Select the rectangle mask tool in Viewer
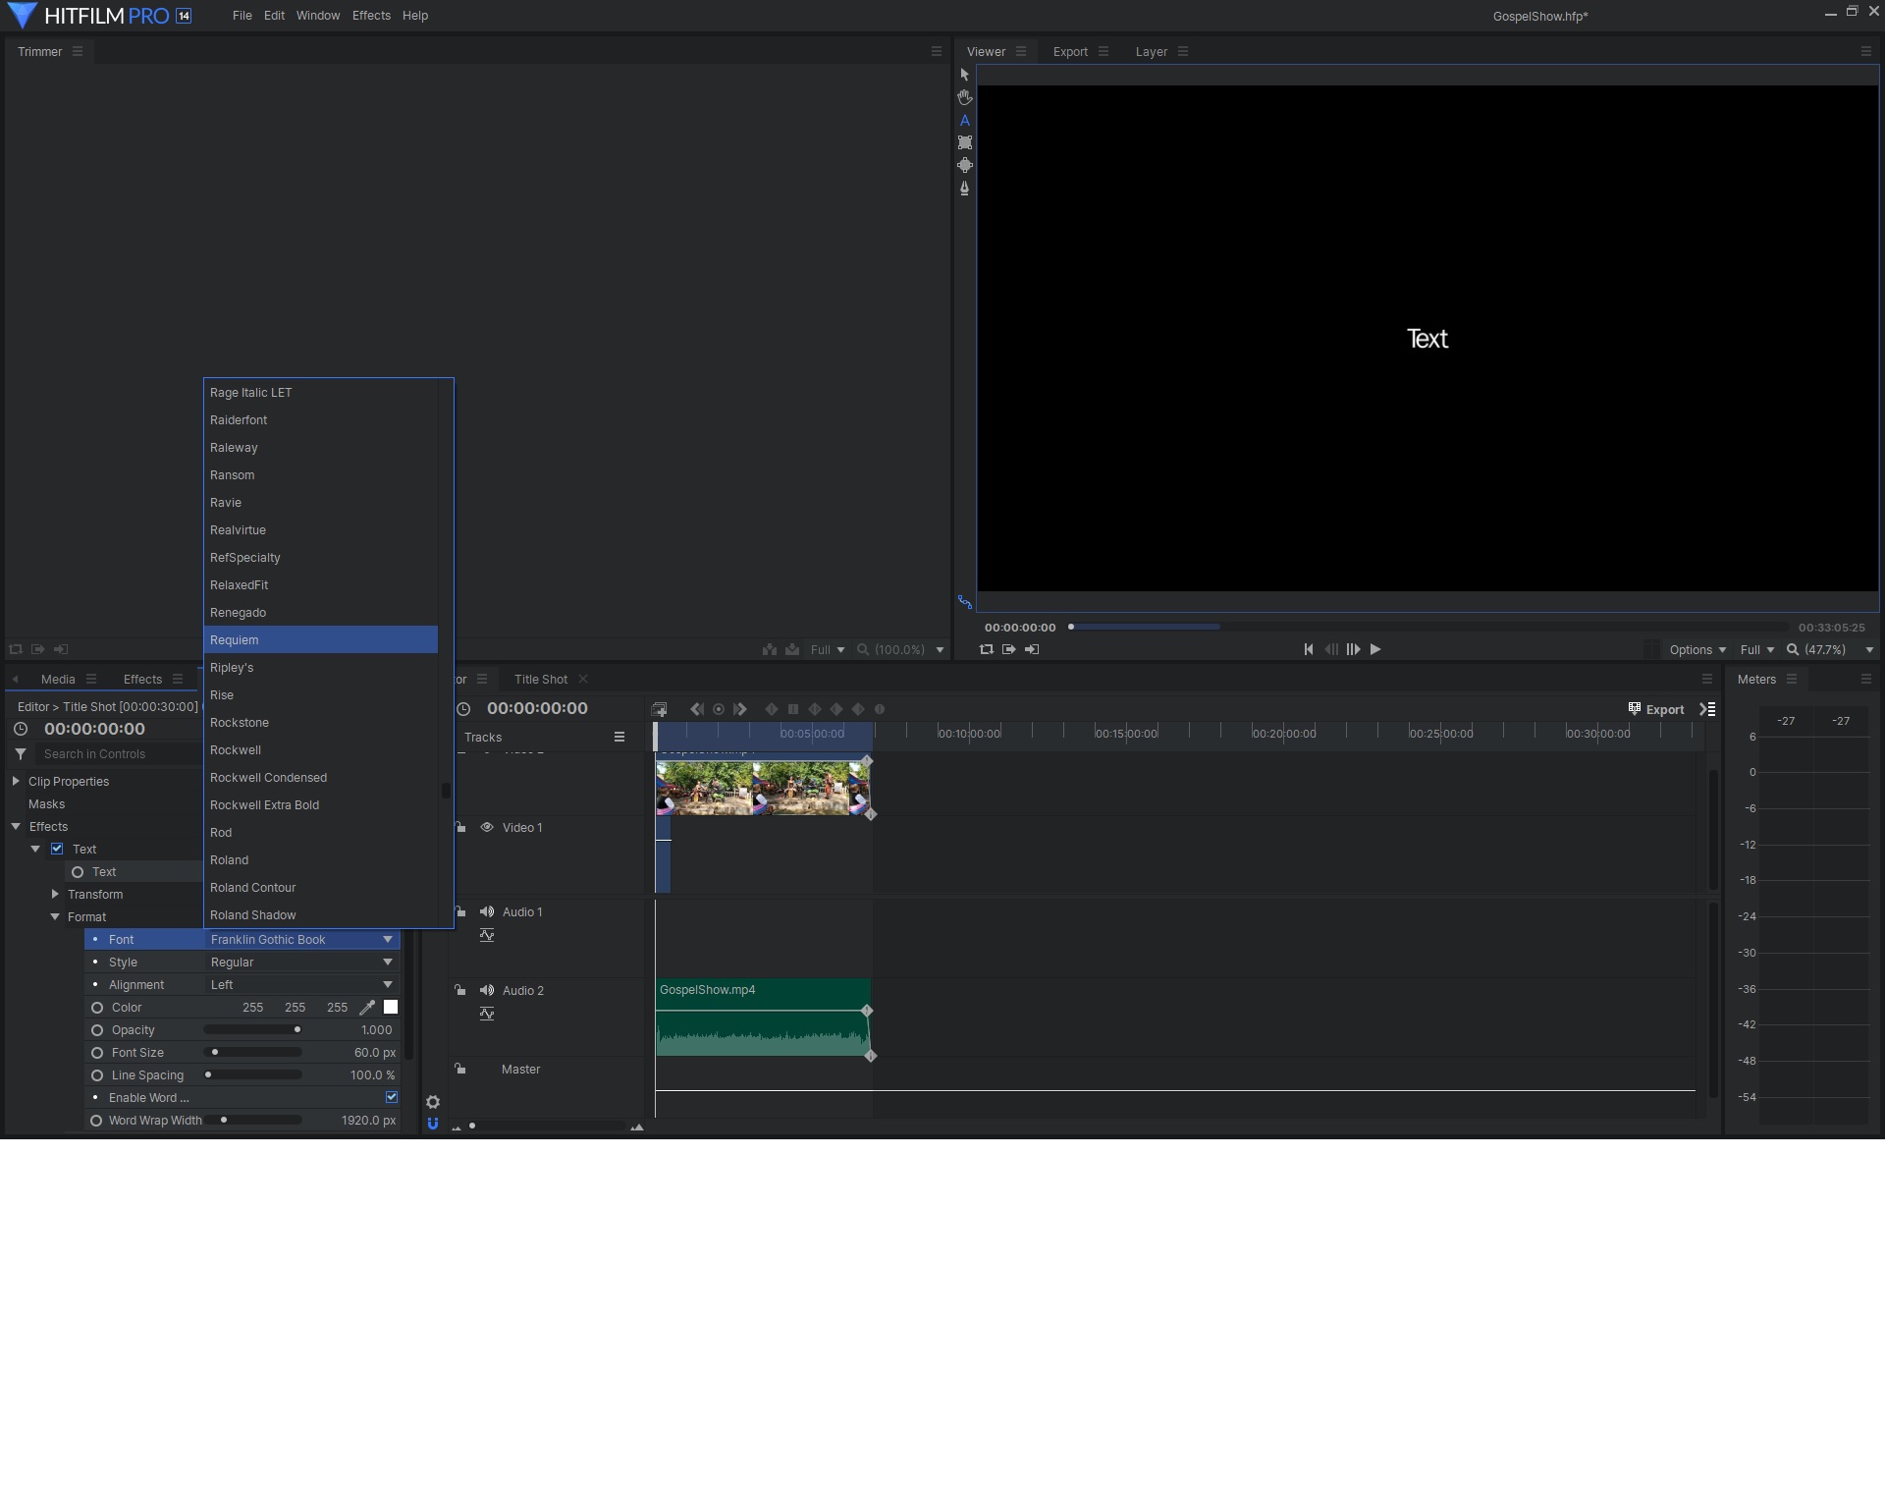The width and height of the screenshot is (1885, 1486). tap(964, 142)
